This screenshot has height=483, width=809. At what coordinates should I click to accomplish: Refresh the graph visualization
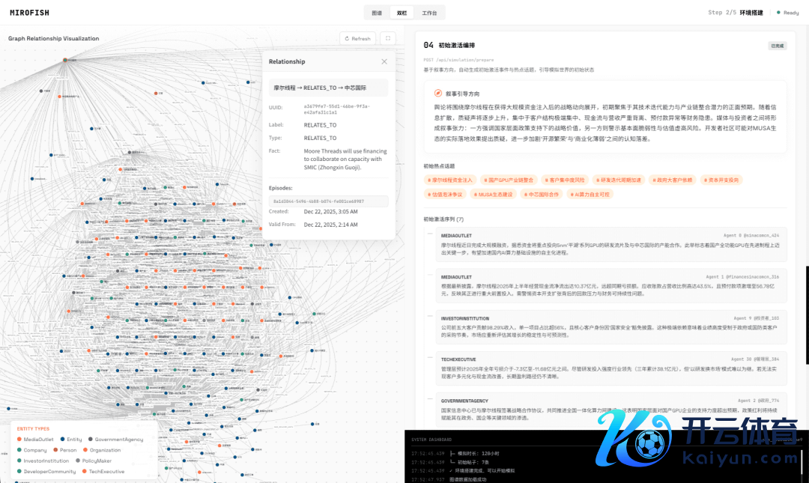(357, 38)
